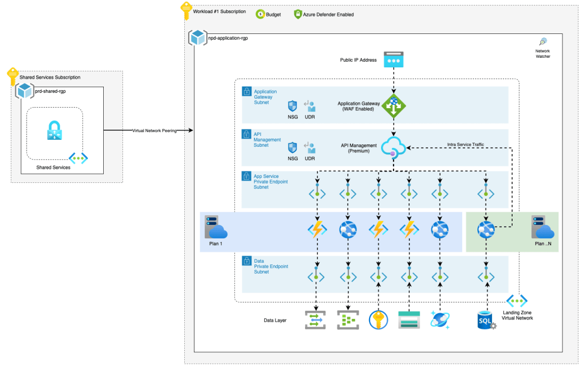Viewport: 580px width, 367px height.
Task: Click the Landing Zone Virtual Network icon
Action: pos(517,301)
